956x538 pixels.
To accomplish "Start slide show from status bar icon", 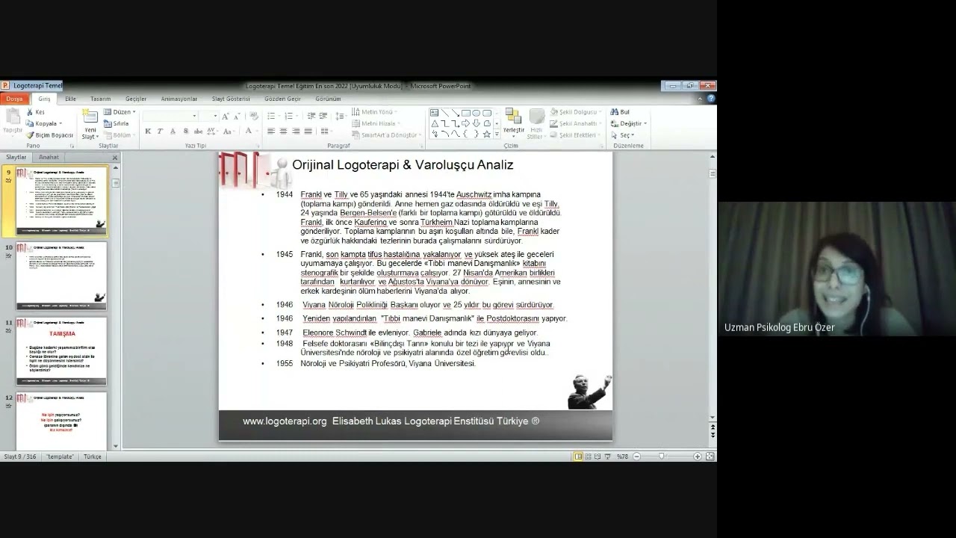I will coord(606,457).
